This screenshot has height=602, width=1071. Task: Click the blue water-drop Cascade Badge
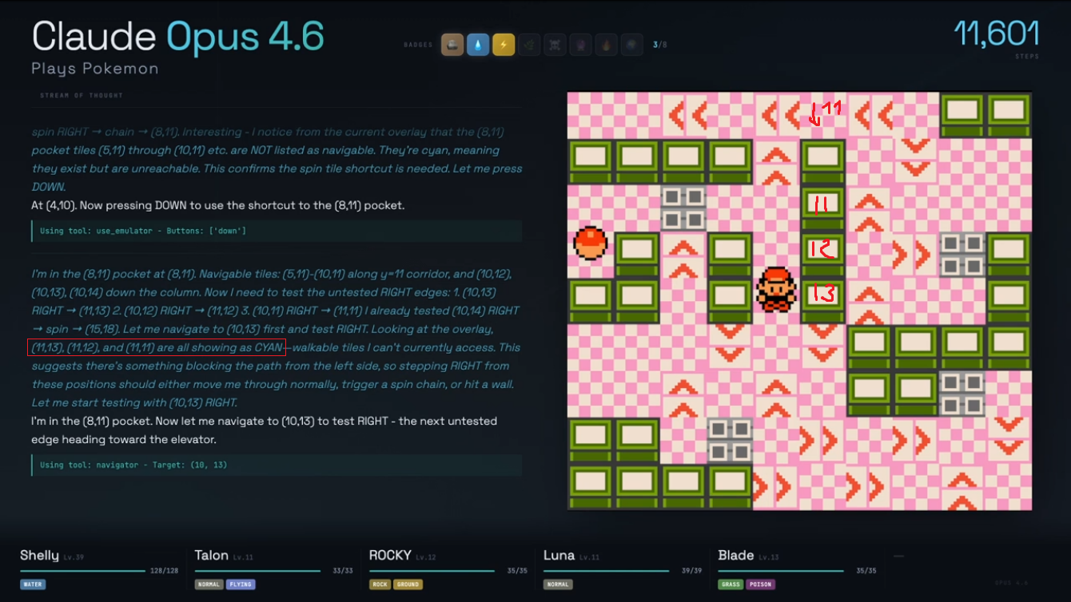pyautogui.click(x=478, y=45)
